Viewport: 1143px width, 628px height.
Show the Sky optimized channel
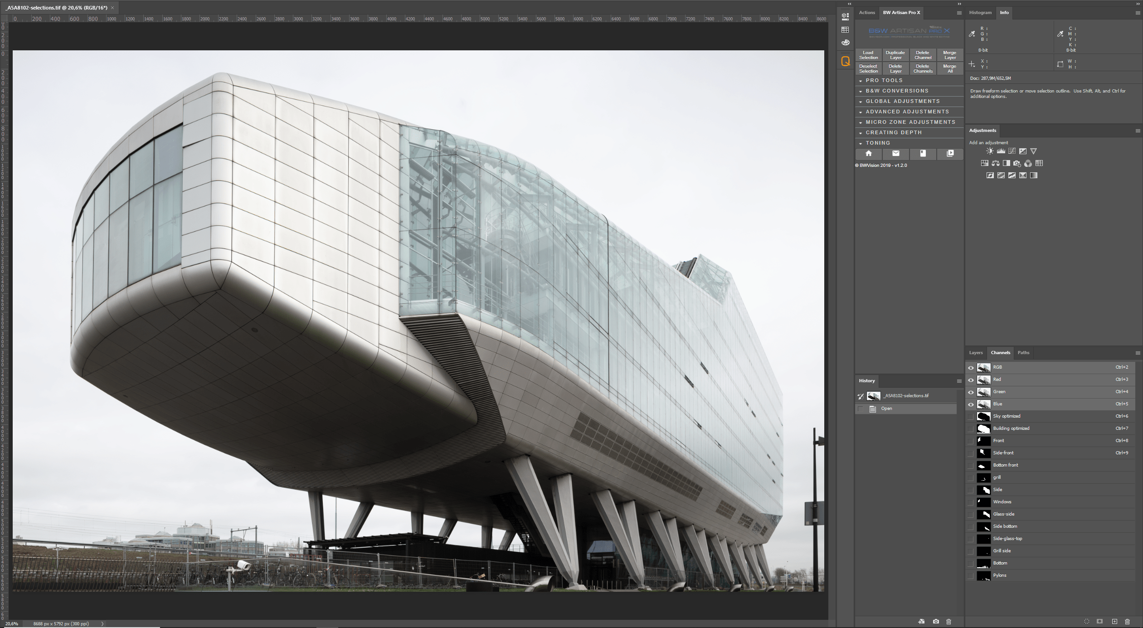[x=971, y=416]
